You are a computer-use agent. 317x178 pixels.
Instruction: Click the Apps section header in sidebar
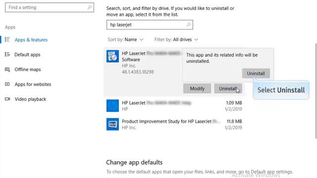click(10, 27)
